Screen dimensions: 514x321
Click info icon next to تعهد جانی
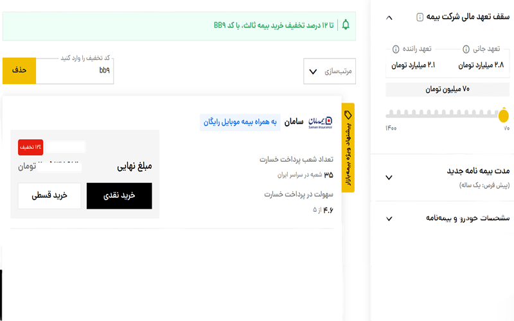[466, 49]
